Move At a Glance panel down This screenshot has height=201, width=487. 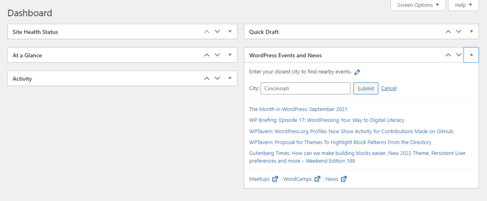(x=217, y=55)
